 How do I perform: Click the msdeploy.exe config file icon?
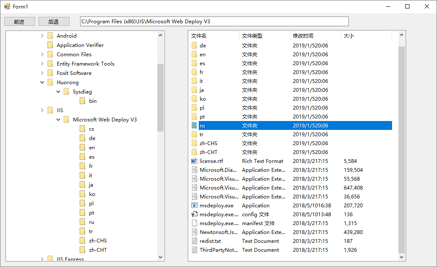[x=194, y=215]
